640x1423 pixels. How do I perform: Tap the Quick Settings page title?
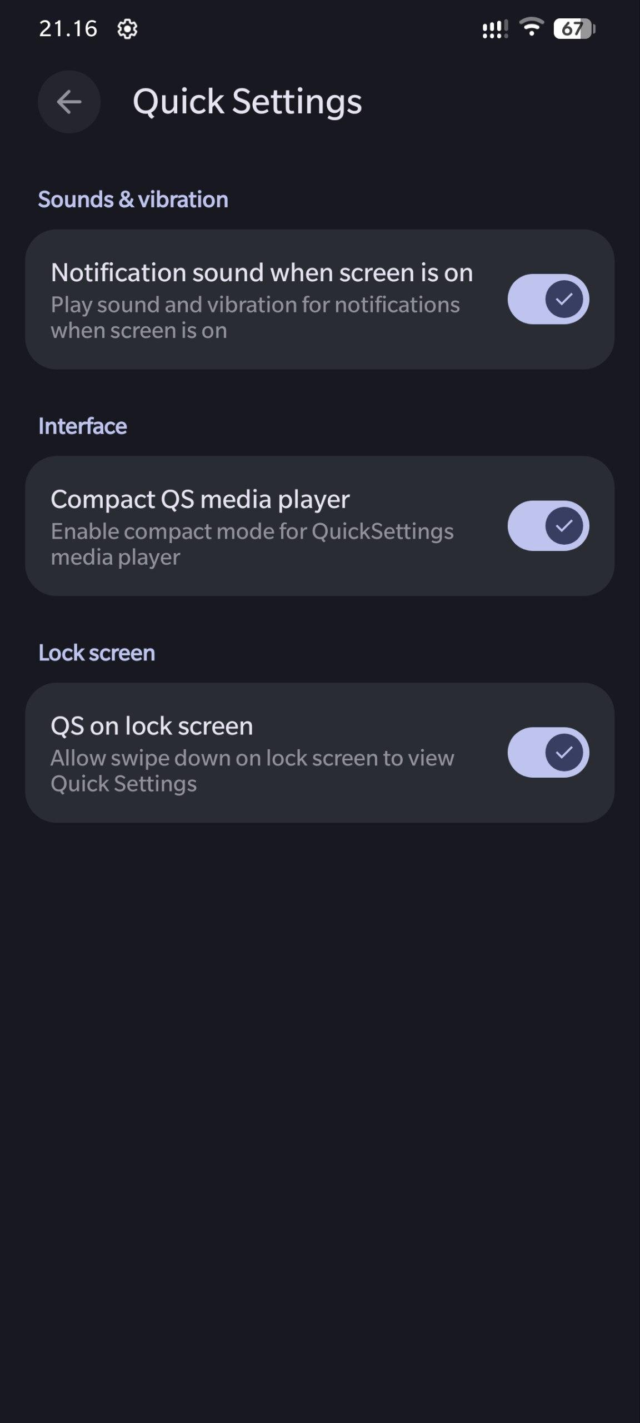tap(247, 102)
